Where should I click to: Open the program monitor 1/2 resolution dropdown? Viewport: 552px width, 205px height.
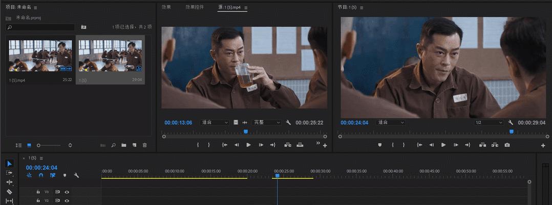coord(489,122)
